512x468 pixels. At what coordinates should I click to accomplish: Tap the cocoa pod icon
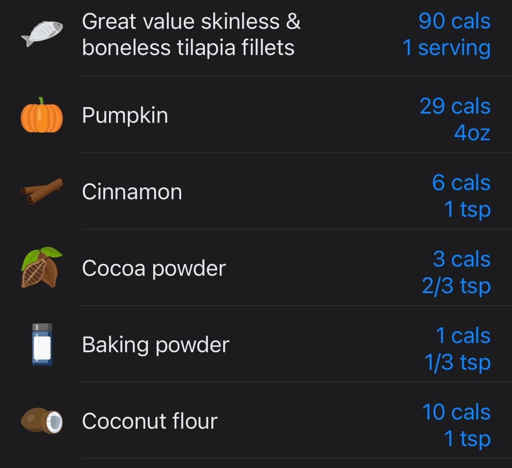click(42, 268)
